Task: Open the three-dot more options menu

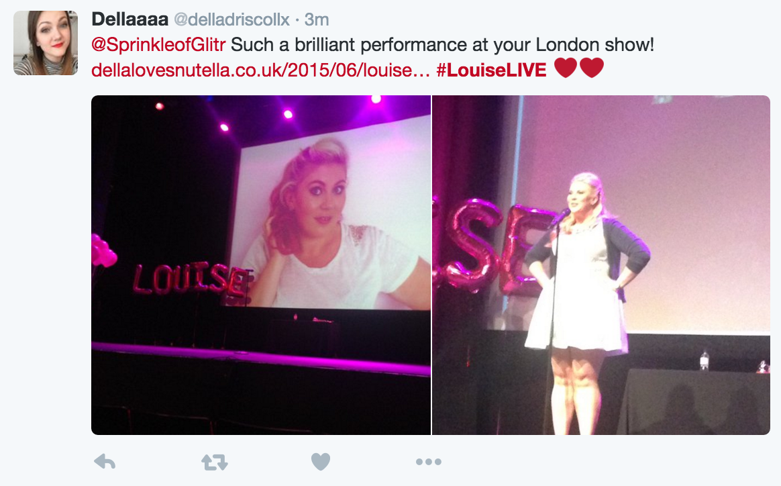Action: 428,462
